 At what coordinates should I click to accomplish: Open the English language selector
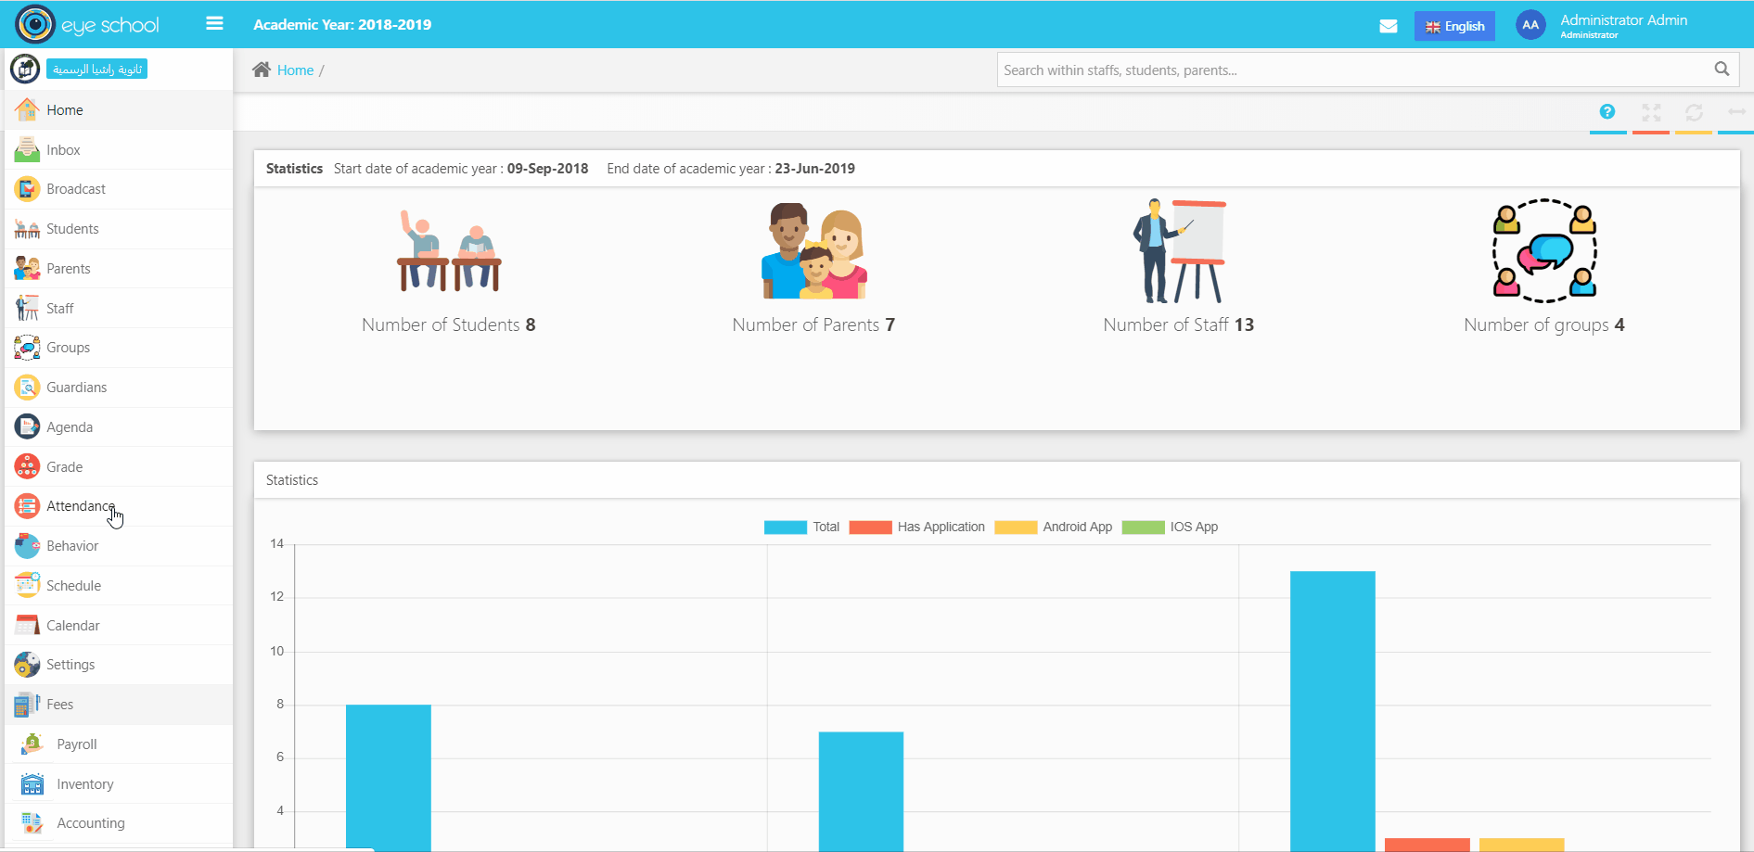(x=1453, y=26)
